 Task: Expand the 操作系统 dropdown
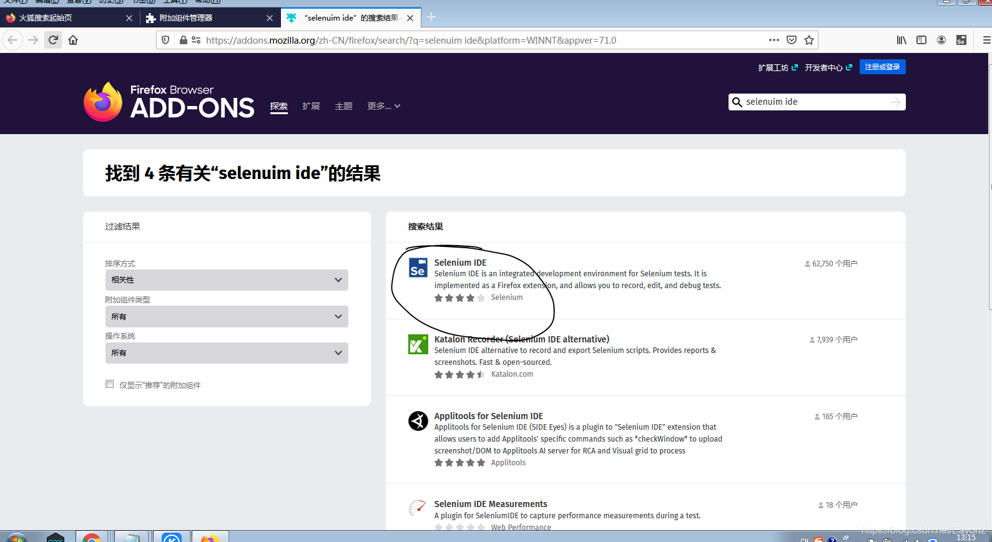[x=227, y=353]
